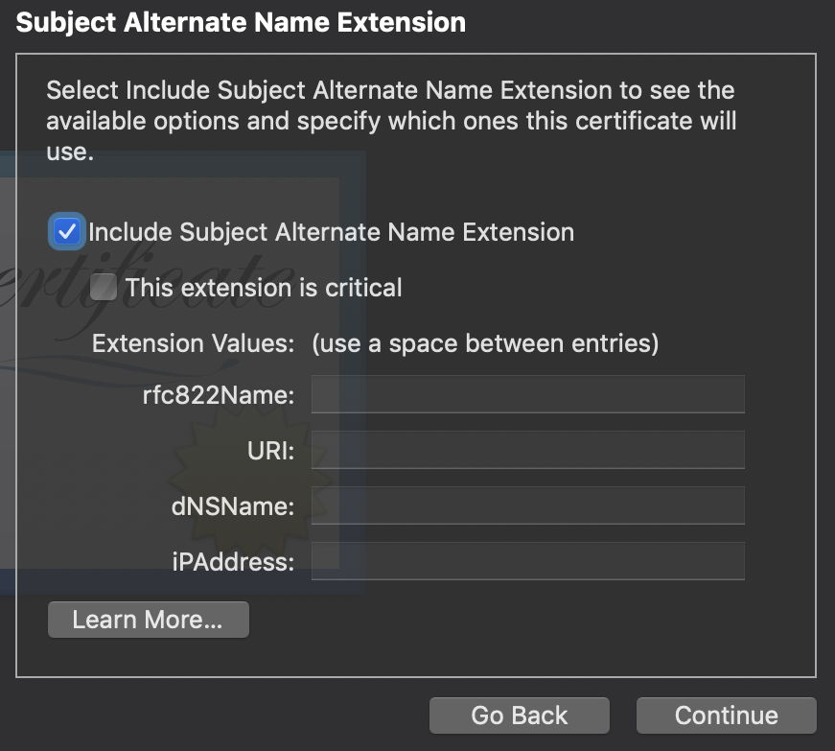Enable the 'This extension is critical' checkbox
The image size is (835, 751).
104,287
